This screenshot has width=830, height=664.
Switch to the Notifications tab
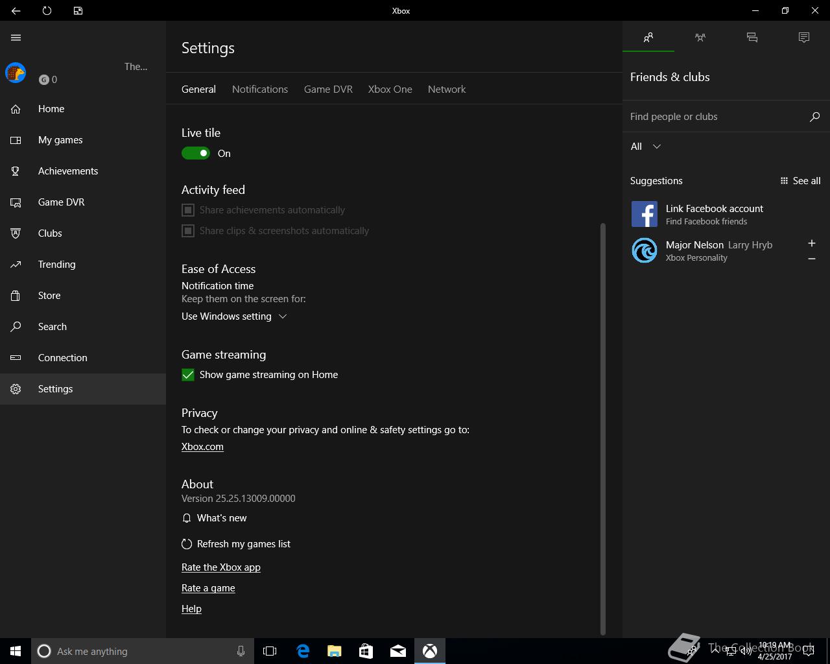[x=260, y=89]
